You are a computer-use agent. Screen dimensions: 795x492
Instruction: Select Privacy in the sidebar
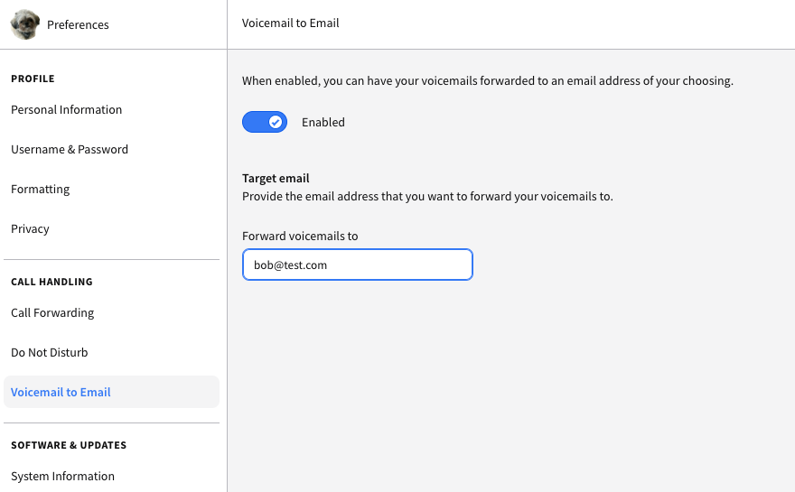30,228
